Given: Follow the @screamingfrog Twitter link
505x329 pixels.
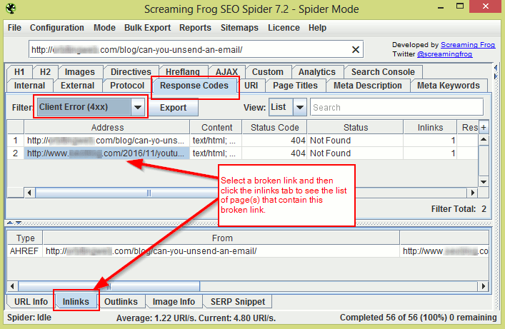Looking at the screenshot, I should (x=444, y=54).
